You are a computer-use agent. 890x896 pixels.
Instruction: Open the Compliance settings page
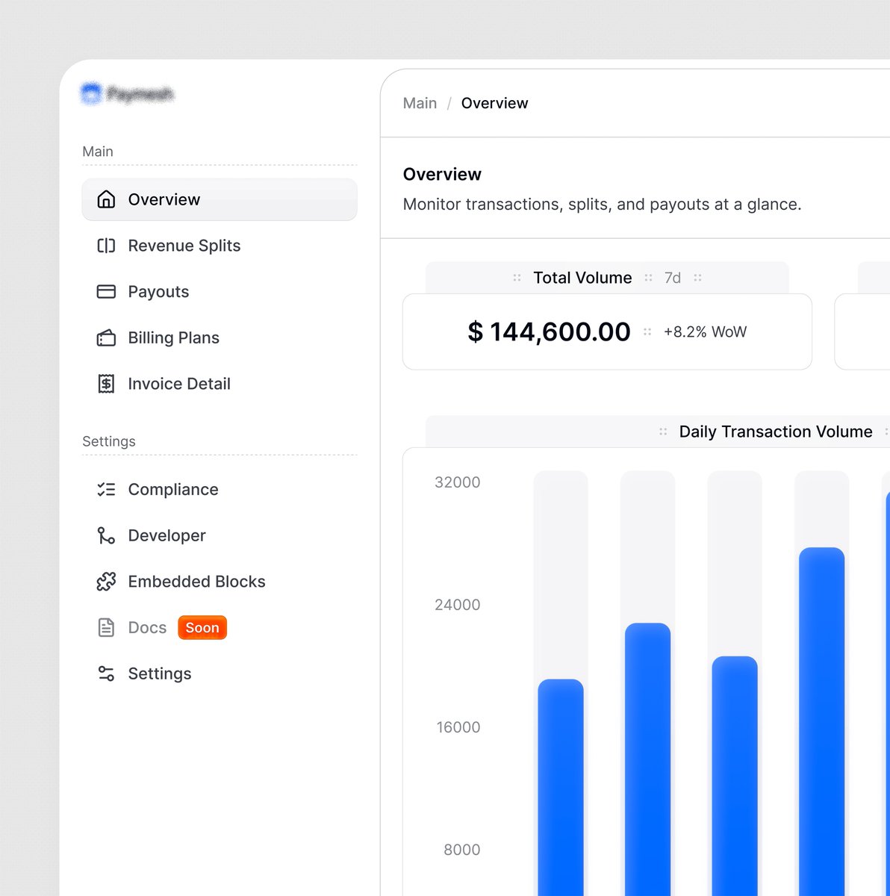[220, 490]
